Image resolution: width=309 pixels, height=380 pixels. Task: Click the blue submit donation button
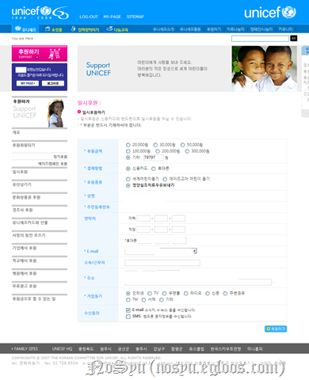coord(276,329)
